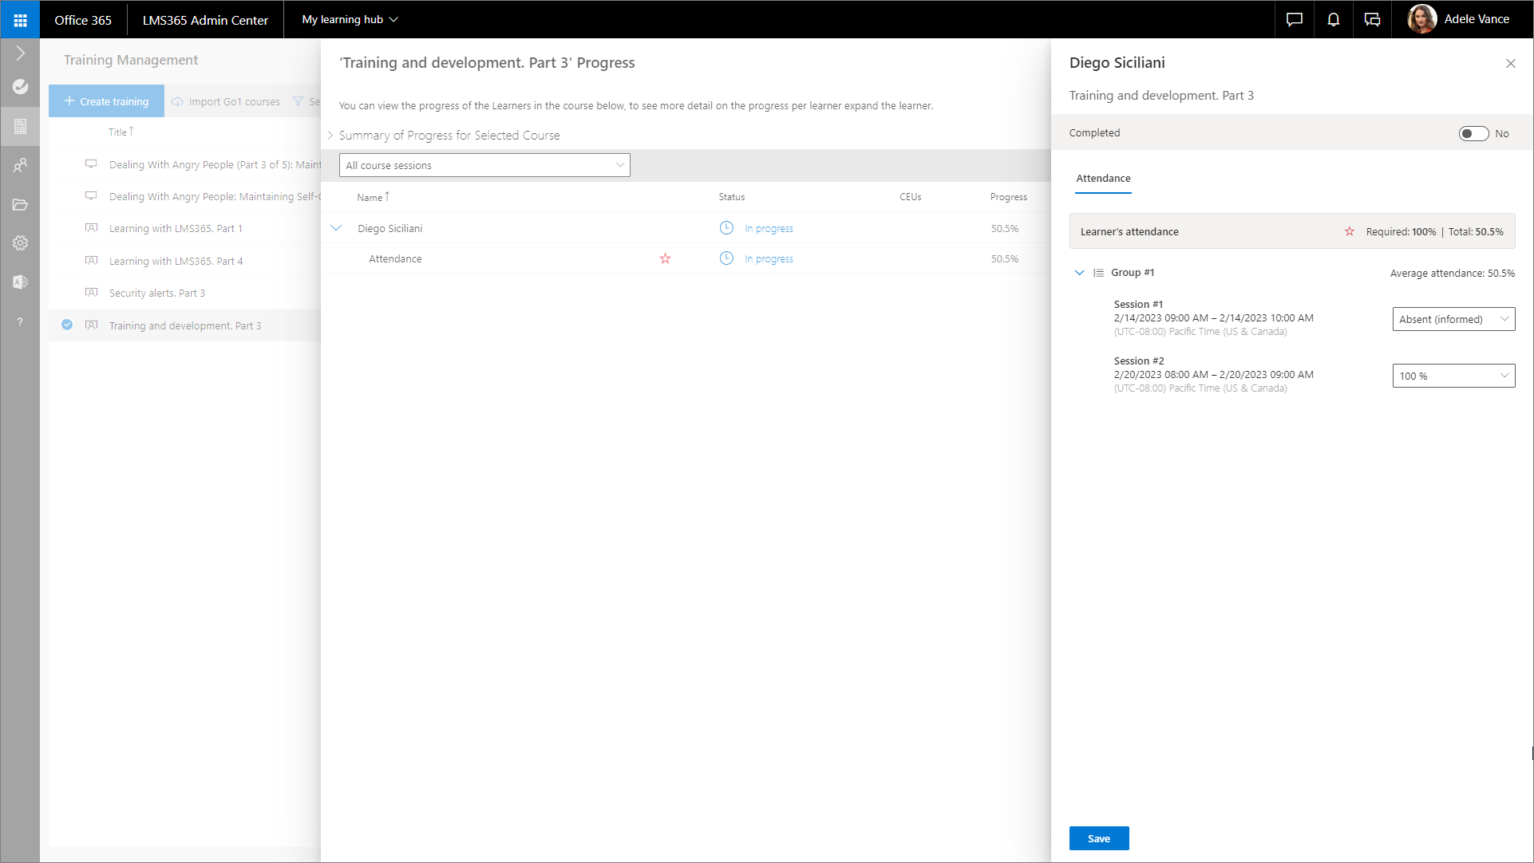
Task: Open Session #2 100 % attendance dropdown
Action: [1453, 376]
